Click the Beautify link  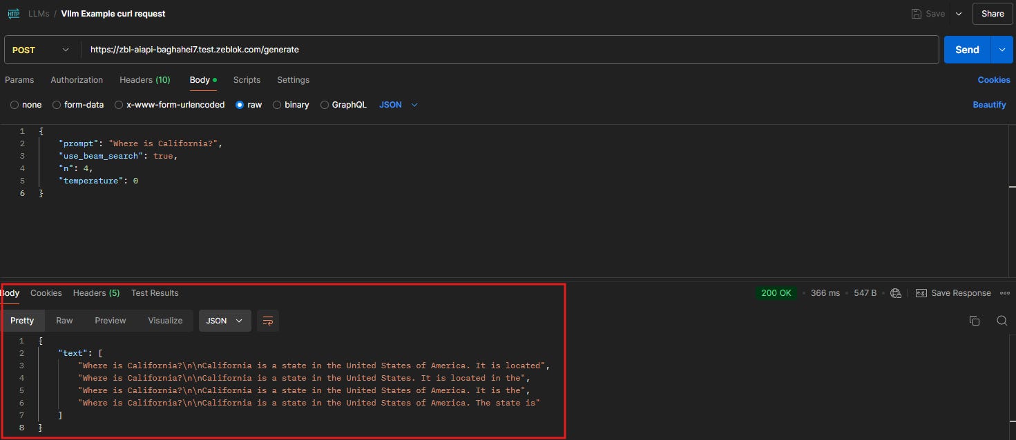coord(989,105)
